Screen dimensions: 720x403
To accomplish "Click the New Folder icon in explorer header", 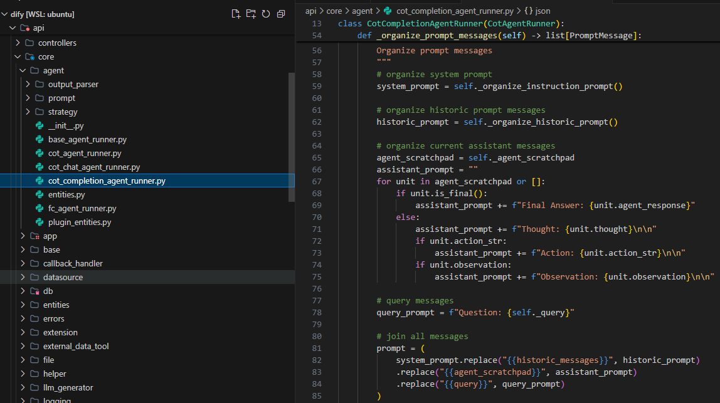I will [x=251, y=14].
